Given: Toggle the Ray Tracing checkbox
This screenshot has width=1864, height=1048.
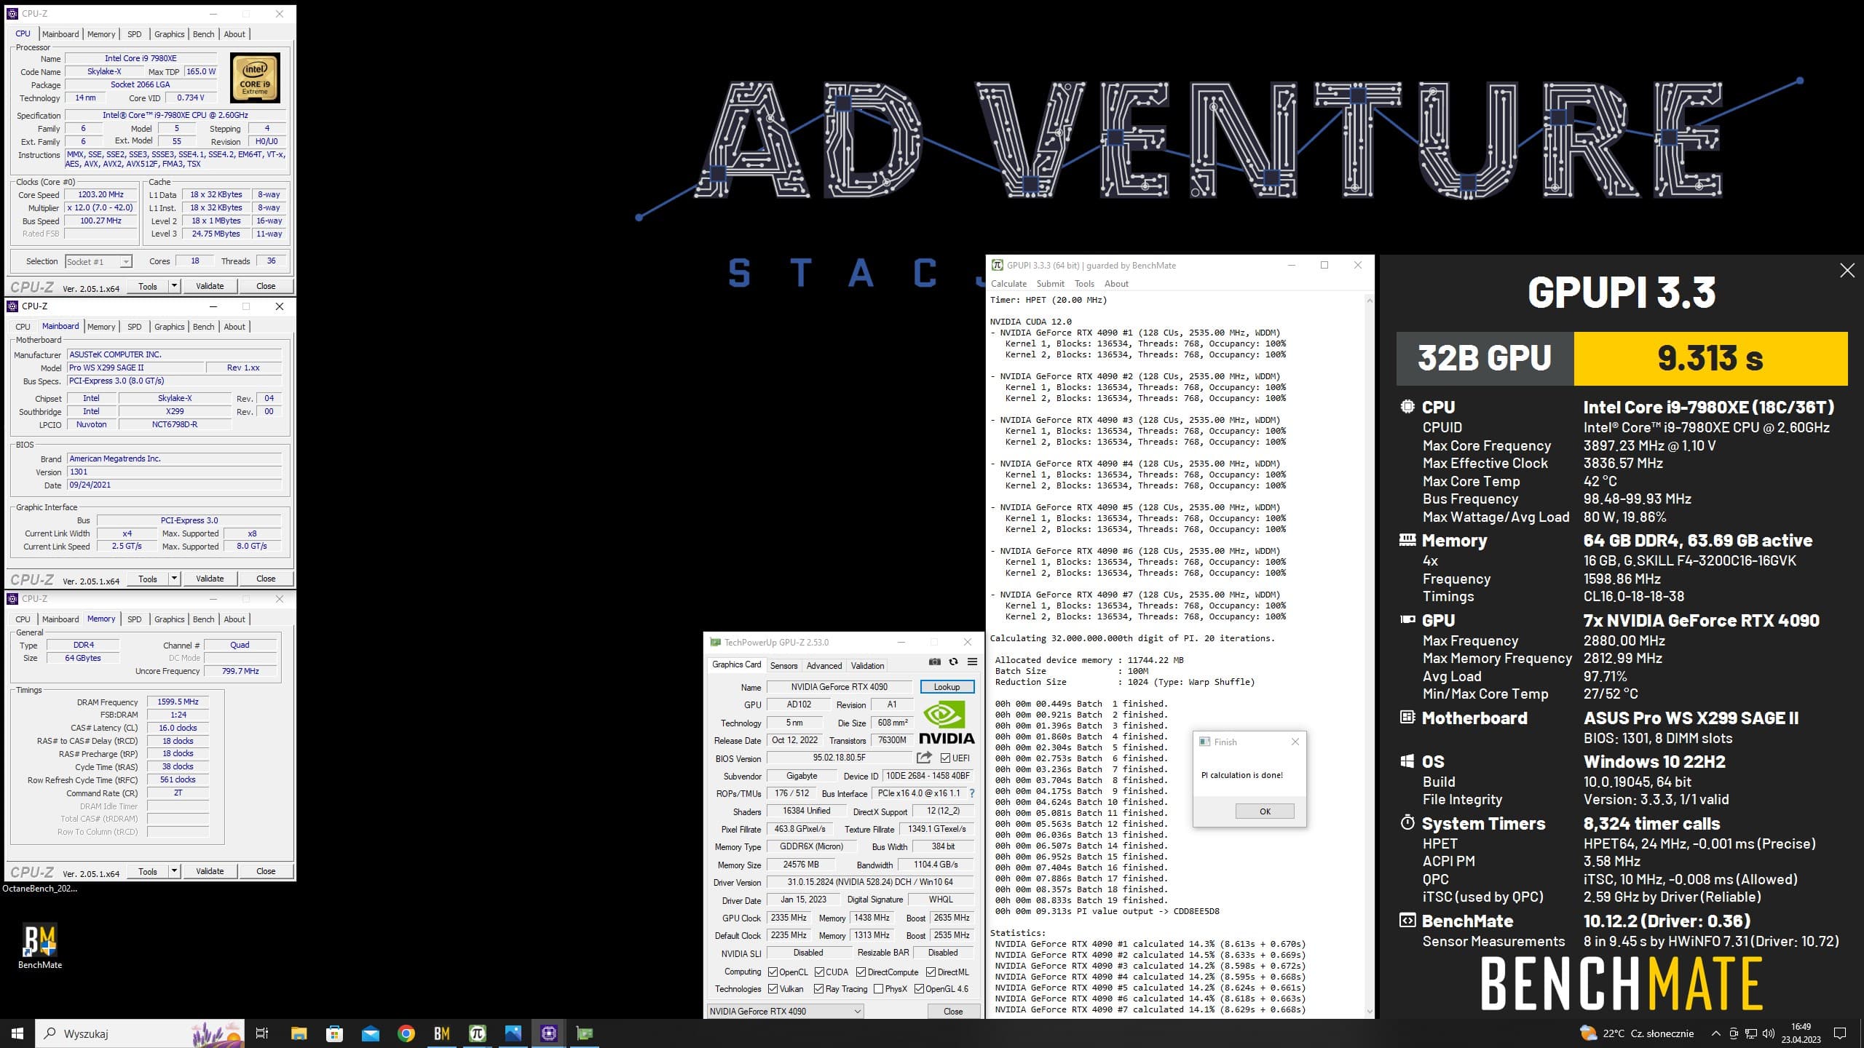Looking at the screenshot, I should [x=818, y=989].
